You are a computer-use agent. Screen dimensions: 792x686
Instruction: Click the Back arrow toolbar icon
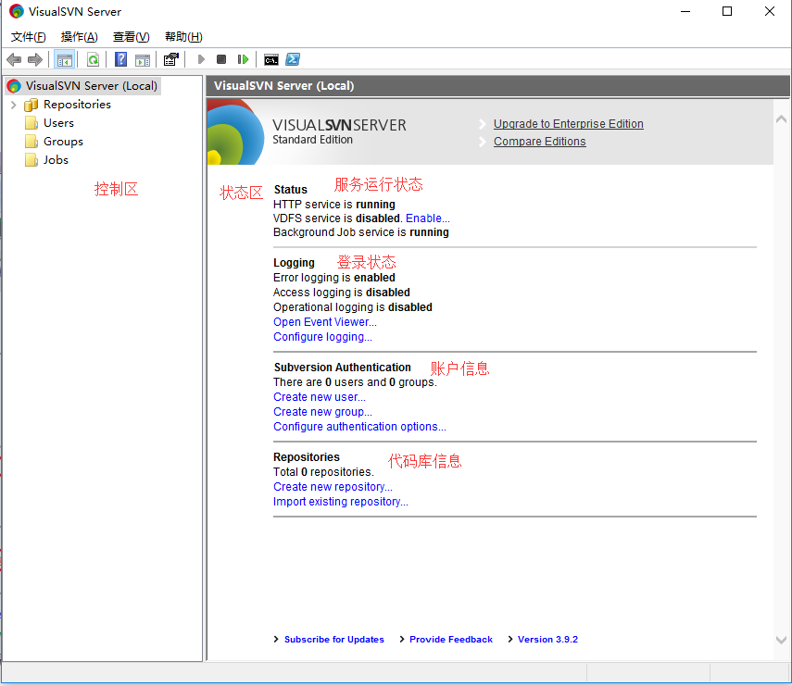tap(14, 59)
